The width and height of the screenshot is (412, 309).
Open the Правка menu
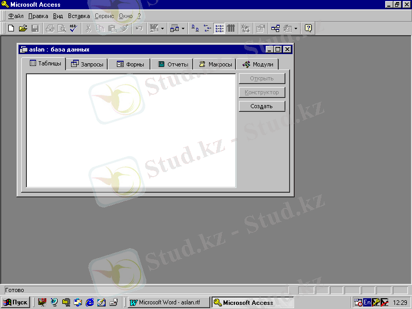point(38,16)
